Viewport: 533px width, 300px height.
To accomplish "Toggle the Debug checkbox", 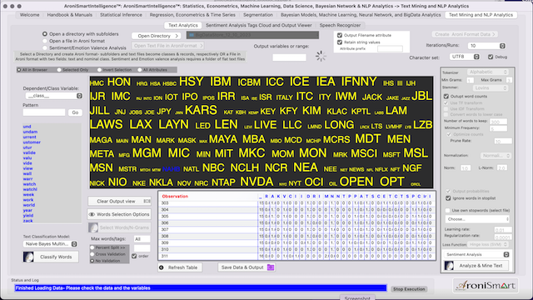I will (x=491, y=57).
